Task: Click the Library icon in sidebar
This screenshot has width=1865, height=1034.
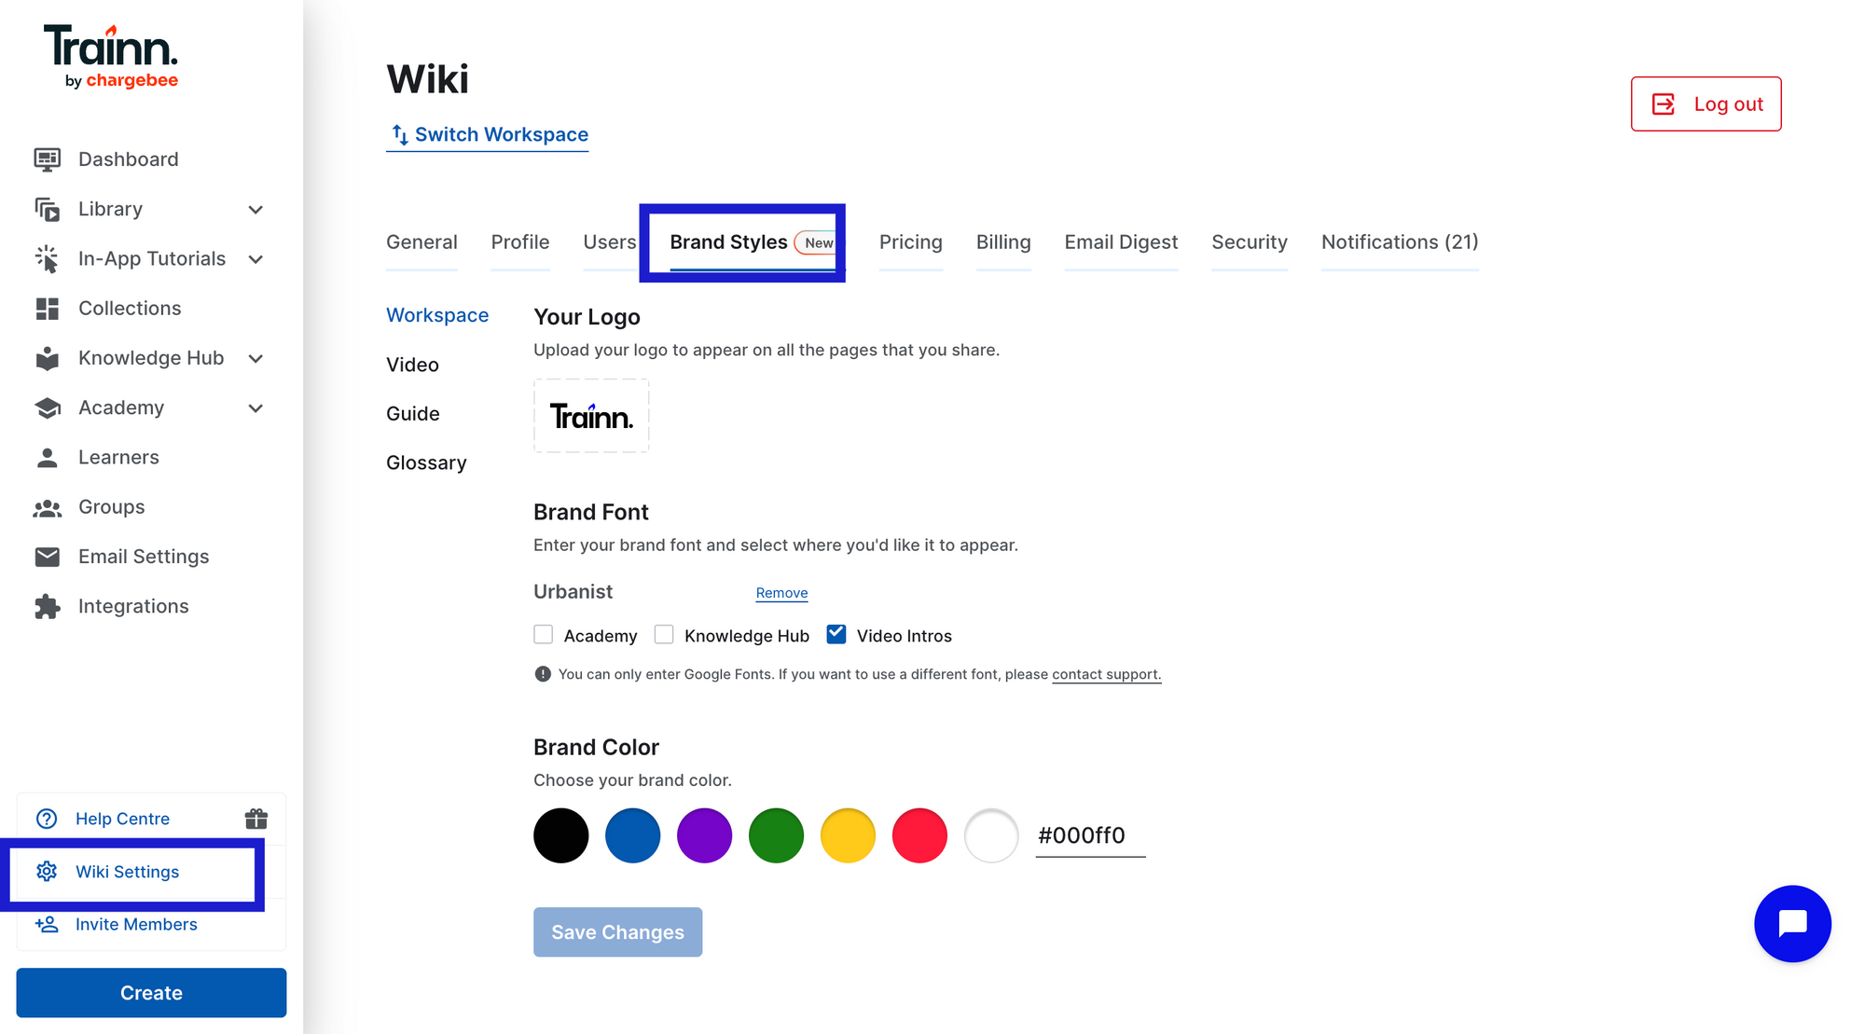Action: tap(48, 209)
